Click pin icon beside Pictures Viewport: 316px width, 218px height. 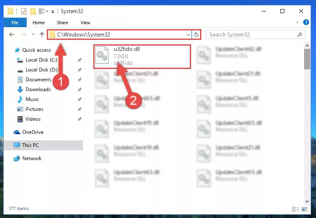pyautogui.click(x=80, y=109)
